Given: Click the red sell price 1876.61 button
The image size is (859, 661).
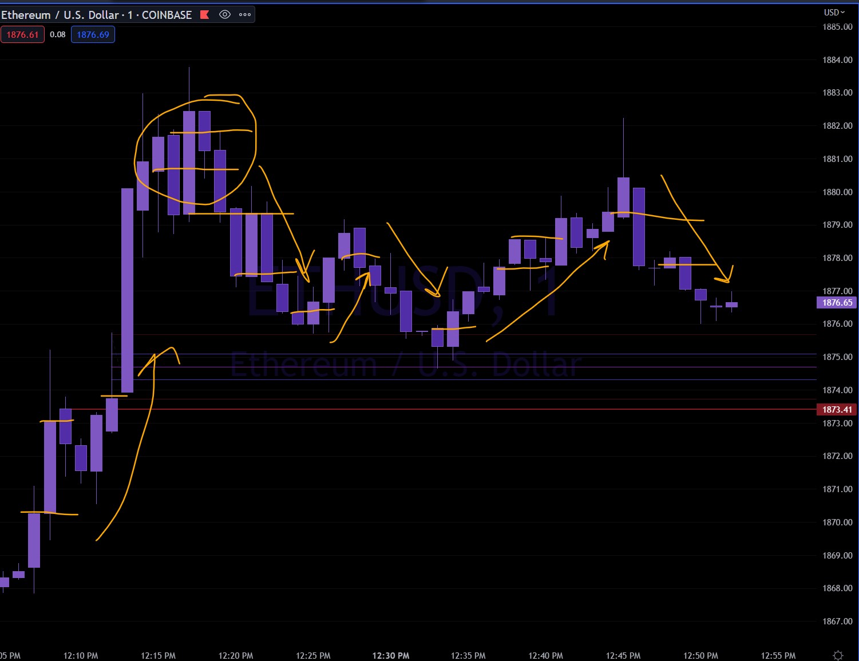Looking at the screenshot, I should tap(22, 34).
